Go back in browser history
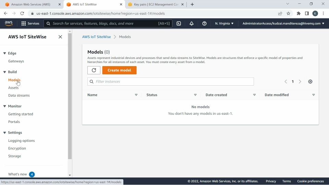 pyautogui.click(x=6, y=13)
